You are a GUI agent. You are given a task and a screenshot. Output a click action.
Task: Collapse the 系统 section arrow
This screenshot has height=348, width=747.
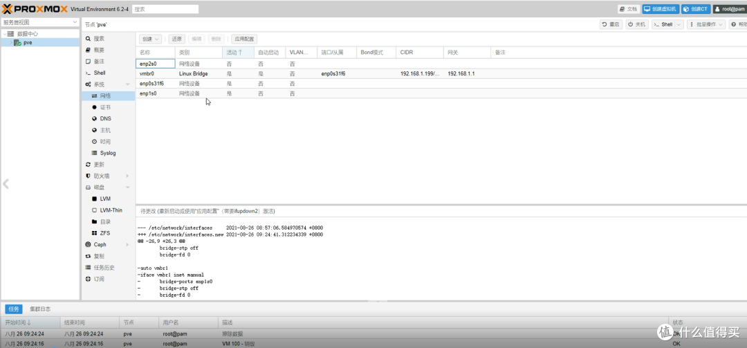click(128, 84)
